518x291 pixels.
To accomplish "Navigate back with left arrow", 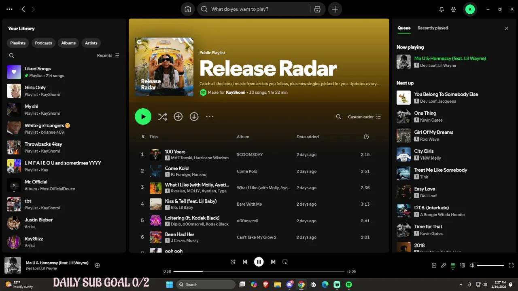I will point(23,9).
